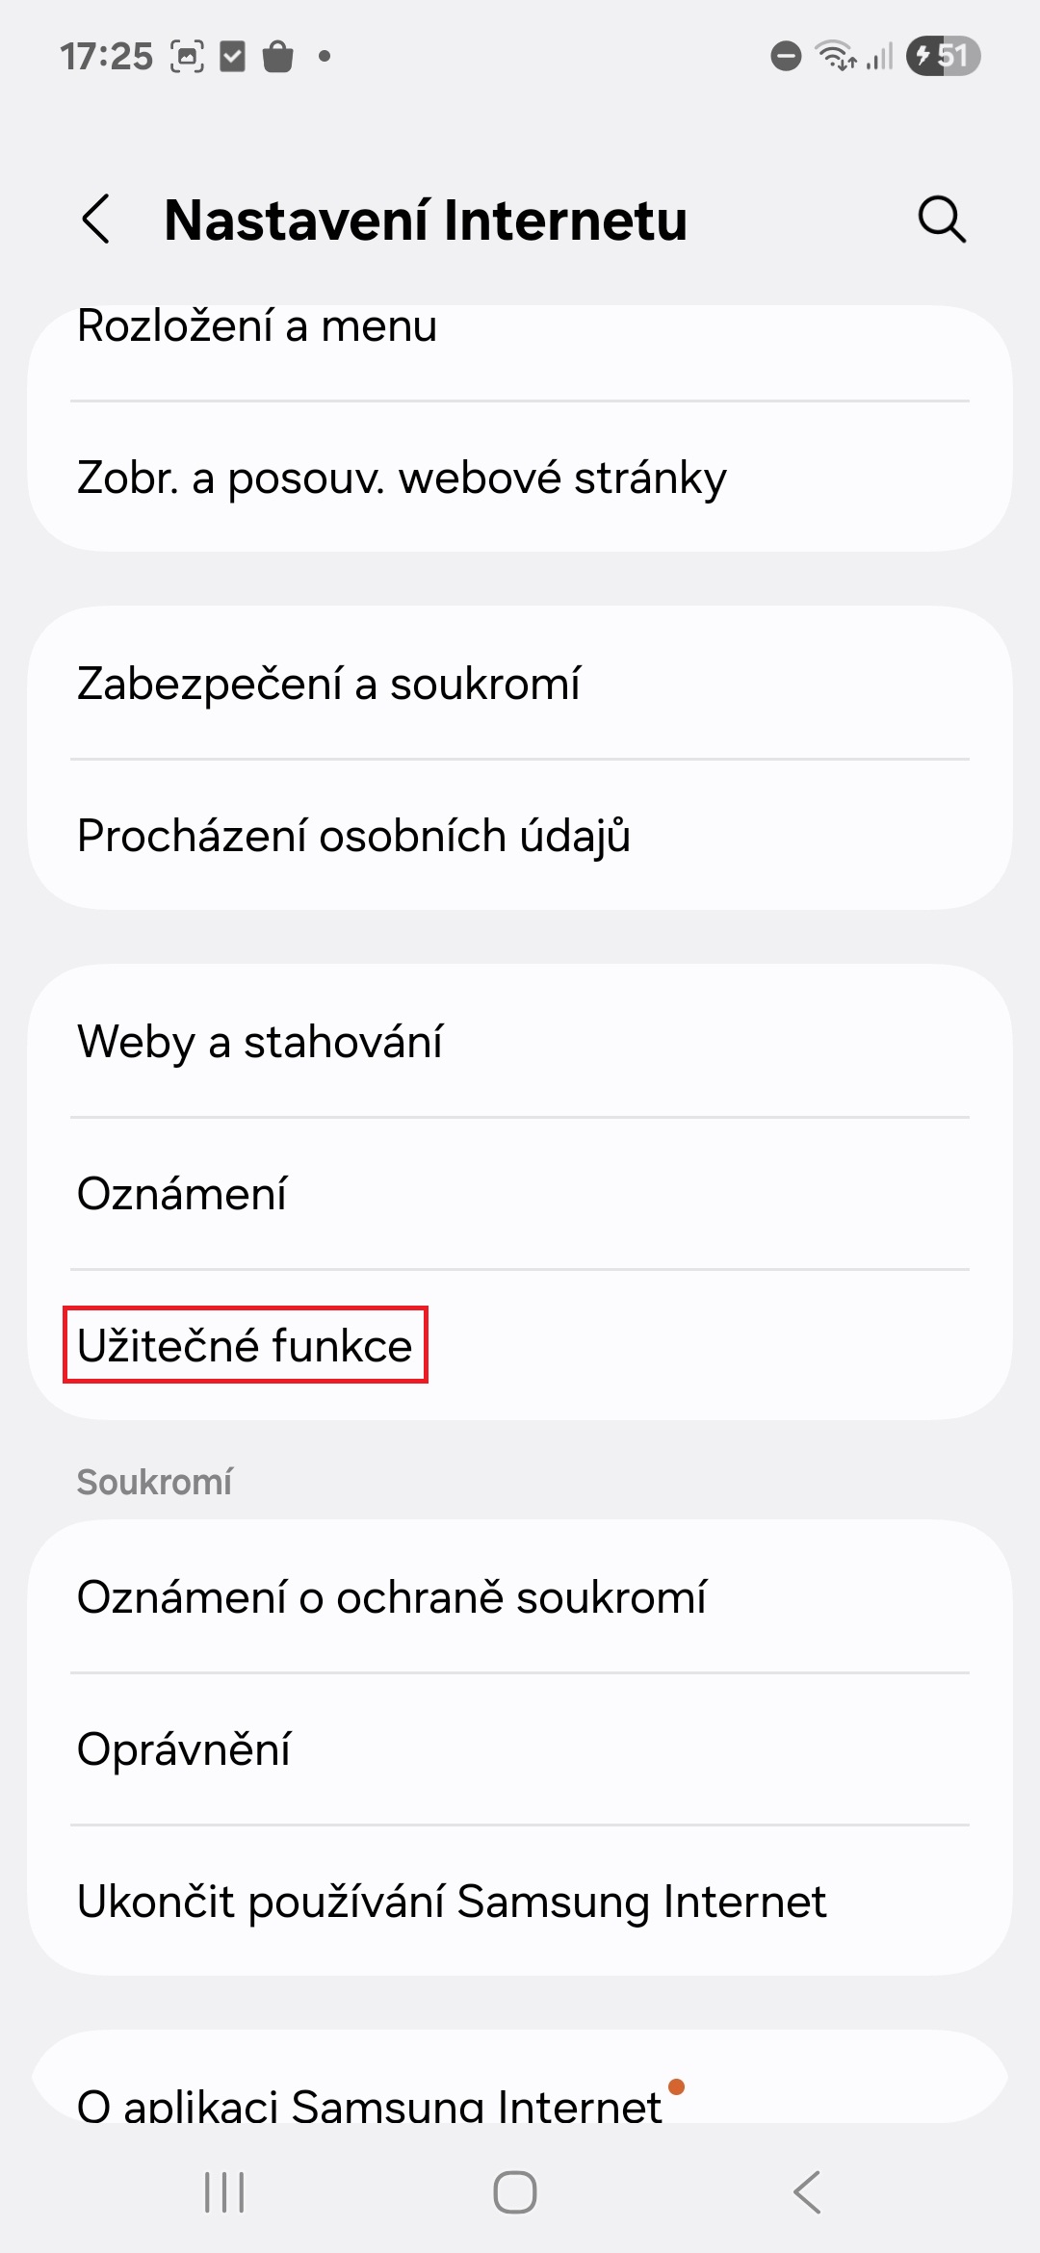Tap the Wi-Fi status icon
This screenshot has height=2253, width=1040.
[x=836, y=56]
